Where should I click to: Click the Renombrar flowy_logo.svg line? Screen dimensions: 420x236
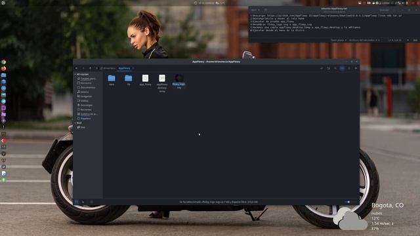pyautogui.click(x=282, y=25)
